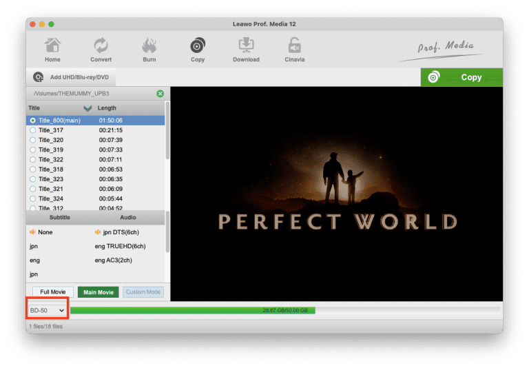Viewport: 529px width, 368px height.
Task: Open the Download module
Action: click(x=246, y=50)
